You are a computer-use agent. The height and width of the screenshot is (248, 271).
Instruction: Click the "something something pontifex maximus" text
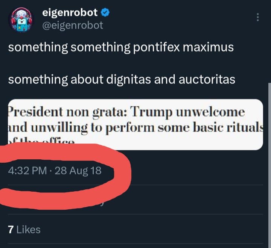coord(120,48)
